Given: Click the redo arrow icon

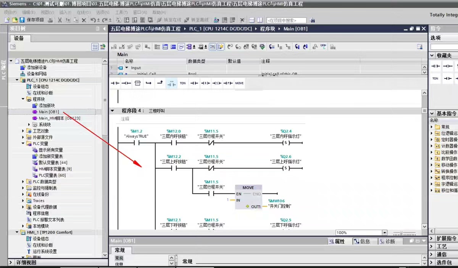Looking at the screenshot, I should click(104, 20).
